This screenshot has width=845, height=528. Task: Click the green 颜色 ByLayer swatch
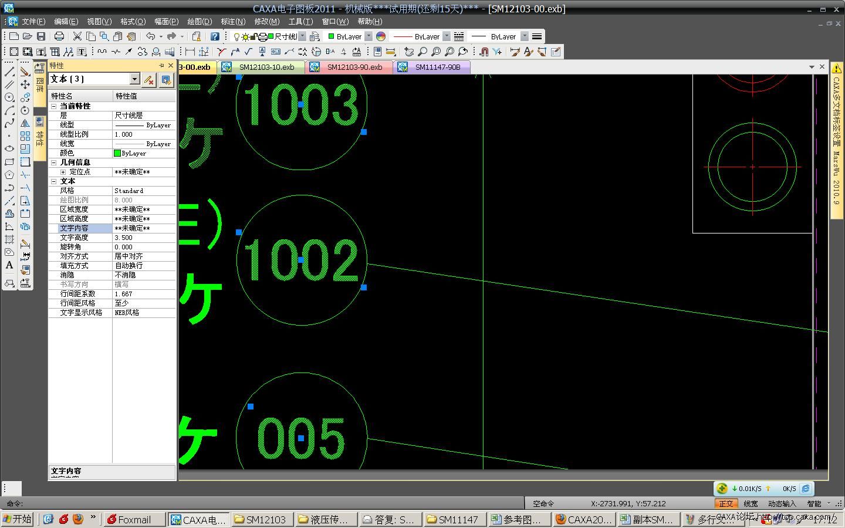tap(117, 153)
